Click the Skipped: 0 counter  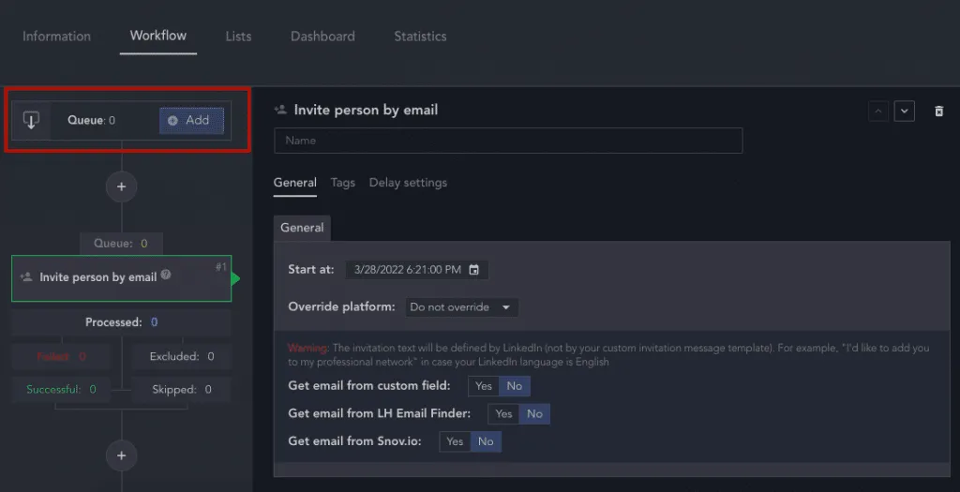coord(182,390)
